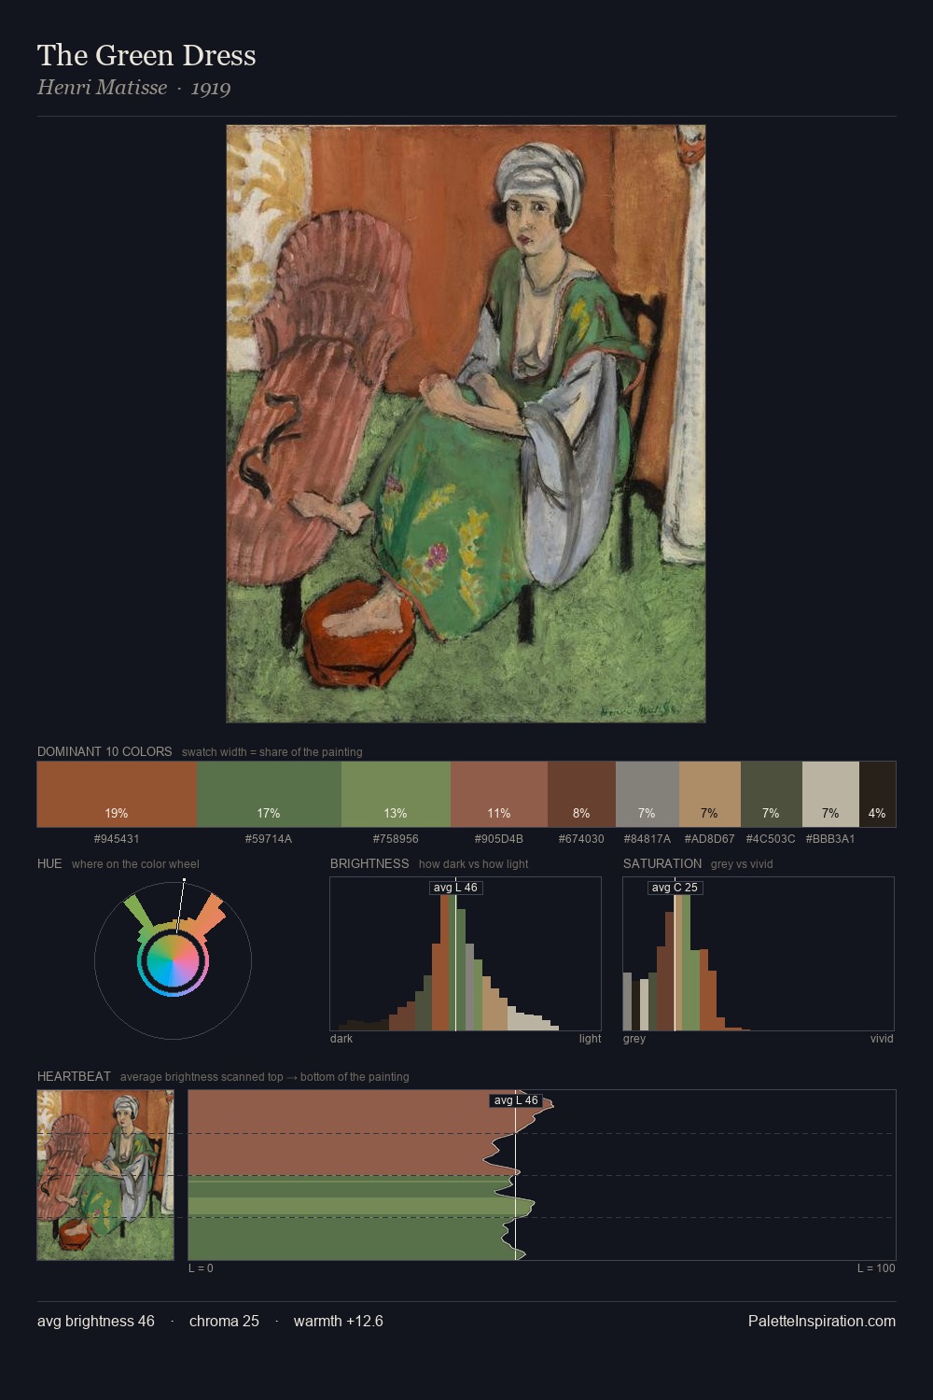Click the artist line Henri Matisse · 1919

pyautogui.click(x=133, y=88)
